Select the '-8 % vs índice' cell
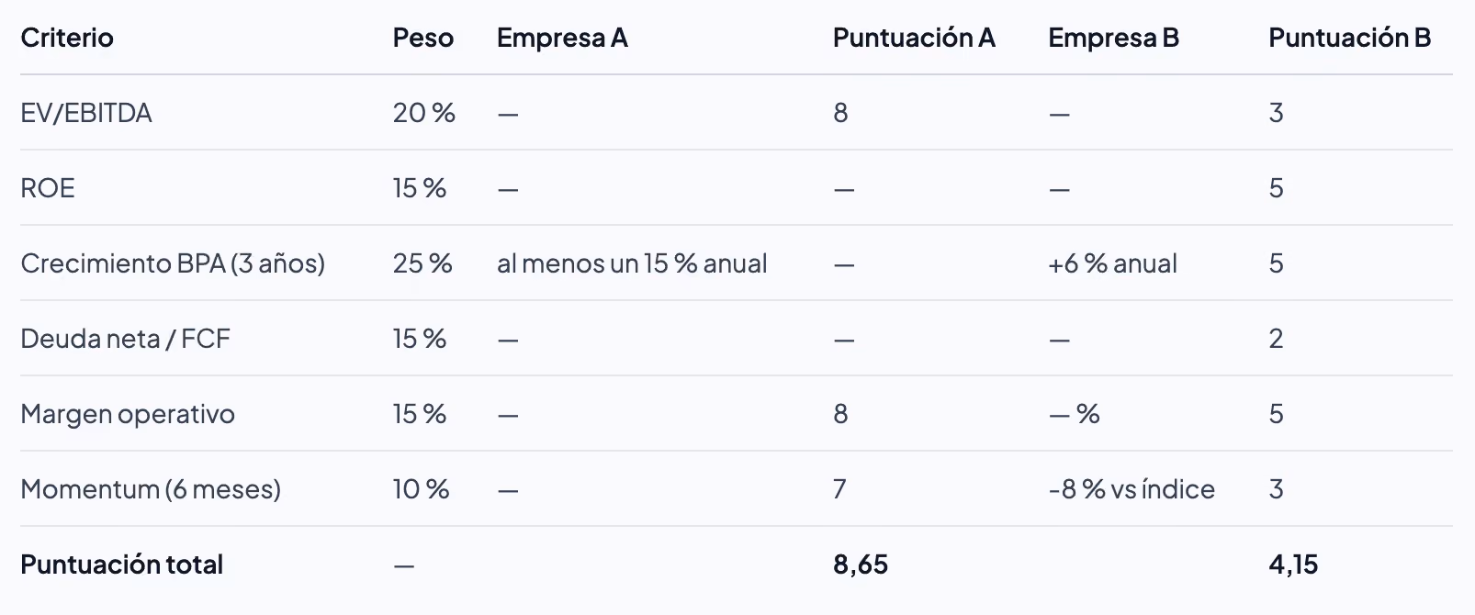The width and height of the screenshot is (1475, 615). click(1132, 489)
